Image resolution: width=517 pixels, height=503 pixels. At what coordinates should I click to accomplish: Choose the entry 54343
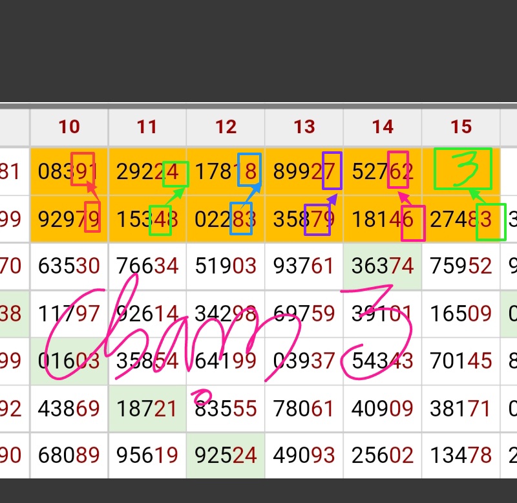click(383, 361)
